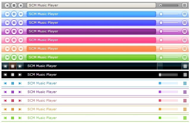Pause the red minimal white player
The height and width of the screenshot is (123, 190).
tap(12, 100)
